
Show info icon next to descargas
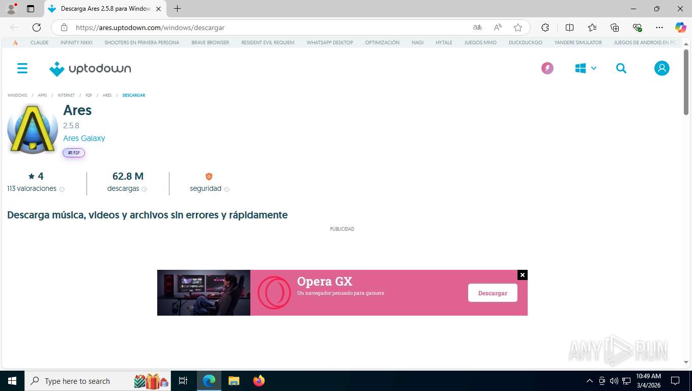pyautogui.click(x=145, y=189)
